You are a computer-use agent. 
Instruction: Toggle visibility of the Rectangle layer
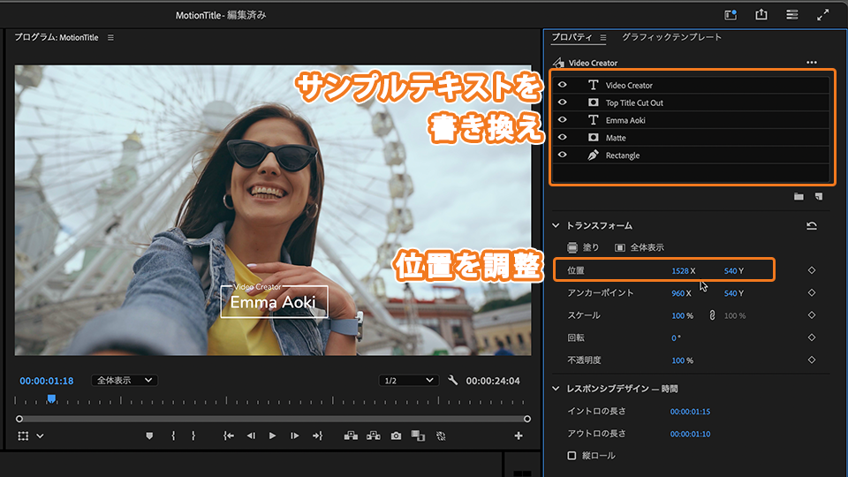pyautogui.click(x=562, y=155)
